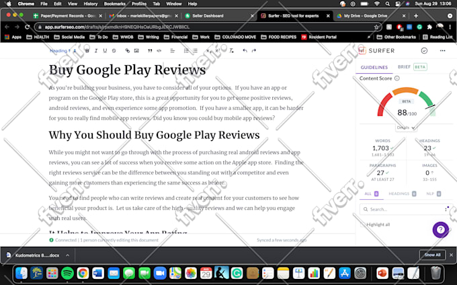This screenshot has width=457, height=285.
Task: Click the IMAGES count 0
Action: [x=427, y=173]
